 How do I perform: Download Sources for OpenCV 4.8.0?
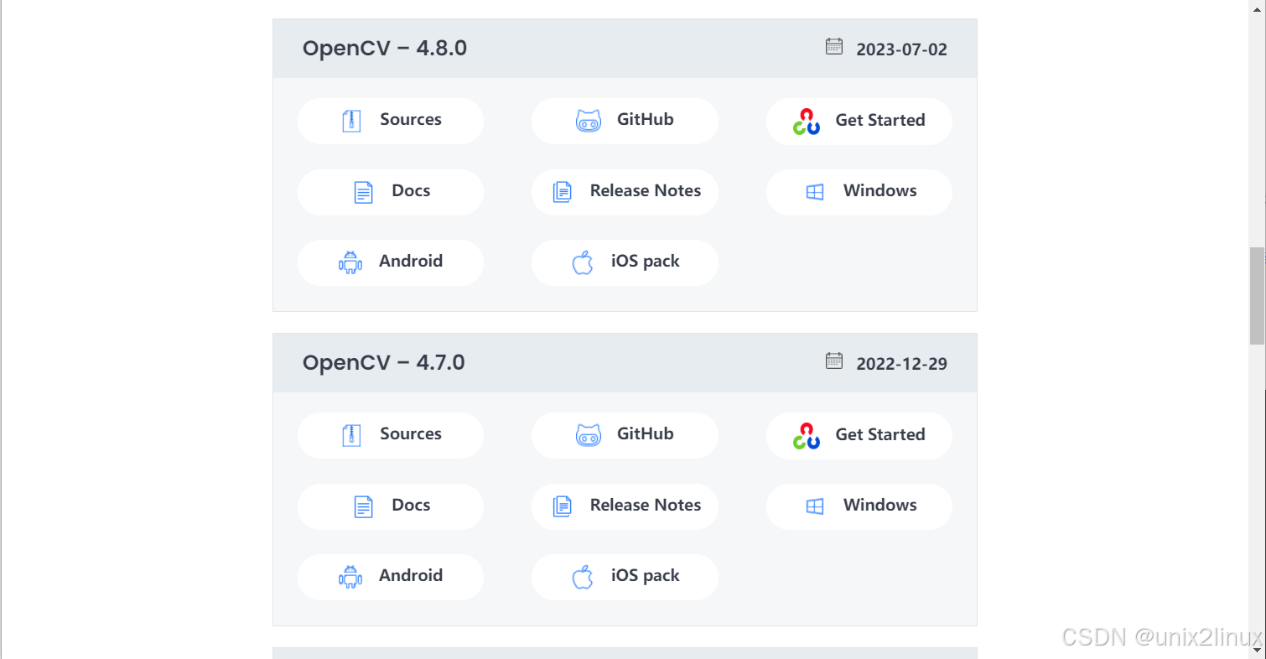391,121
